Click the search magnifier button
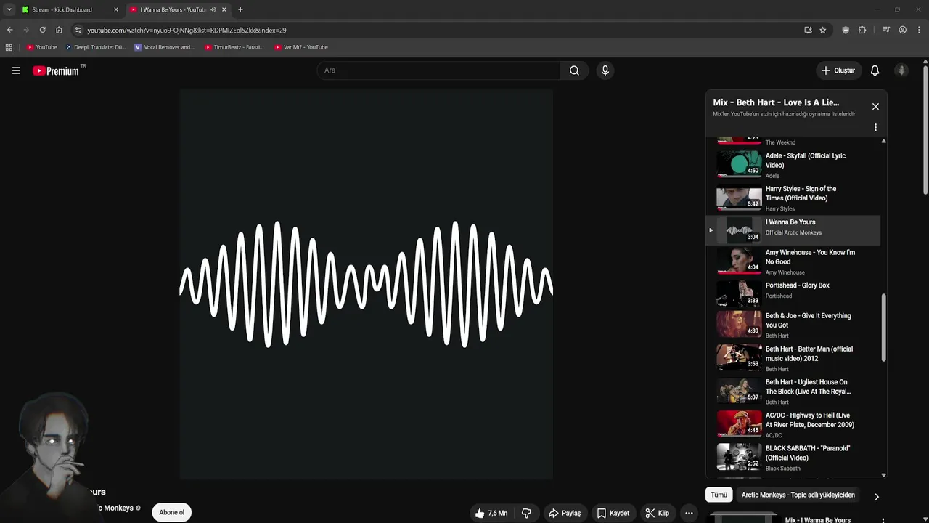This screenshot has height=523, width=929. coord(574,70)
